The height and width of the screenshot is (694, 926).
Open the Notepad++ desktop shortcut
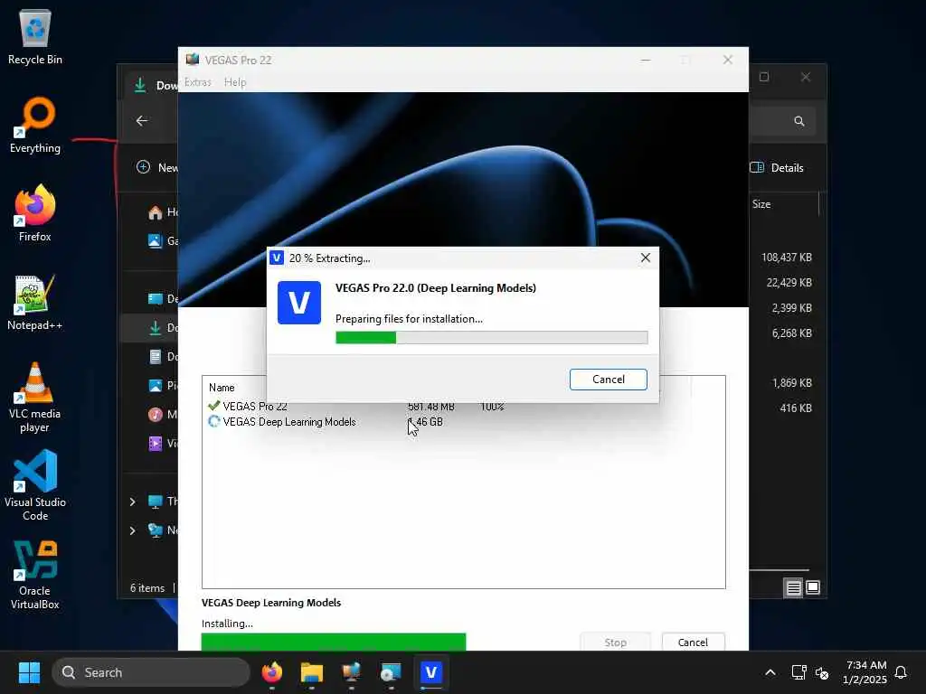35,303
